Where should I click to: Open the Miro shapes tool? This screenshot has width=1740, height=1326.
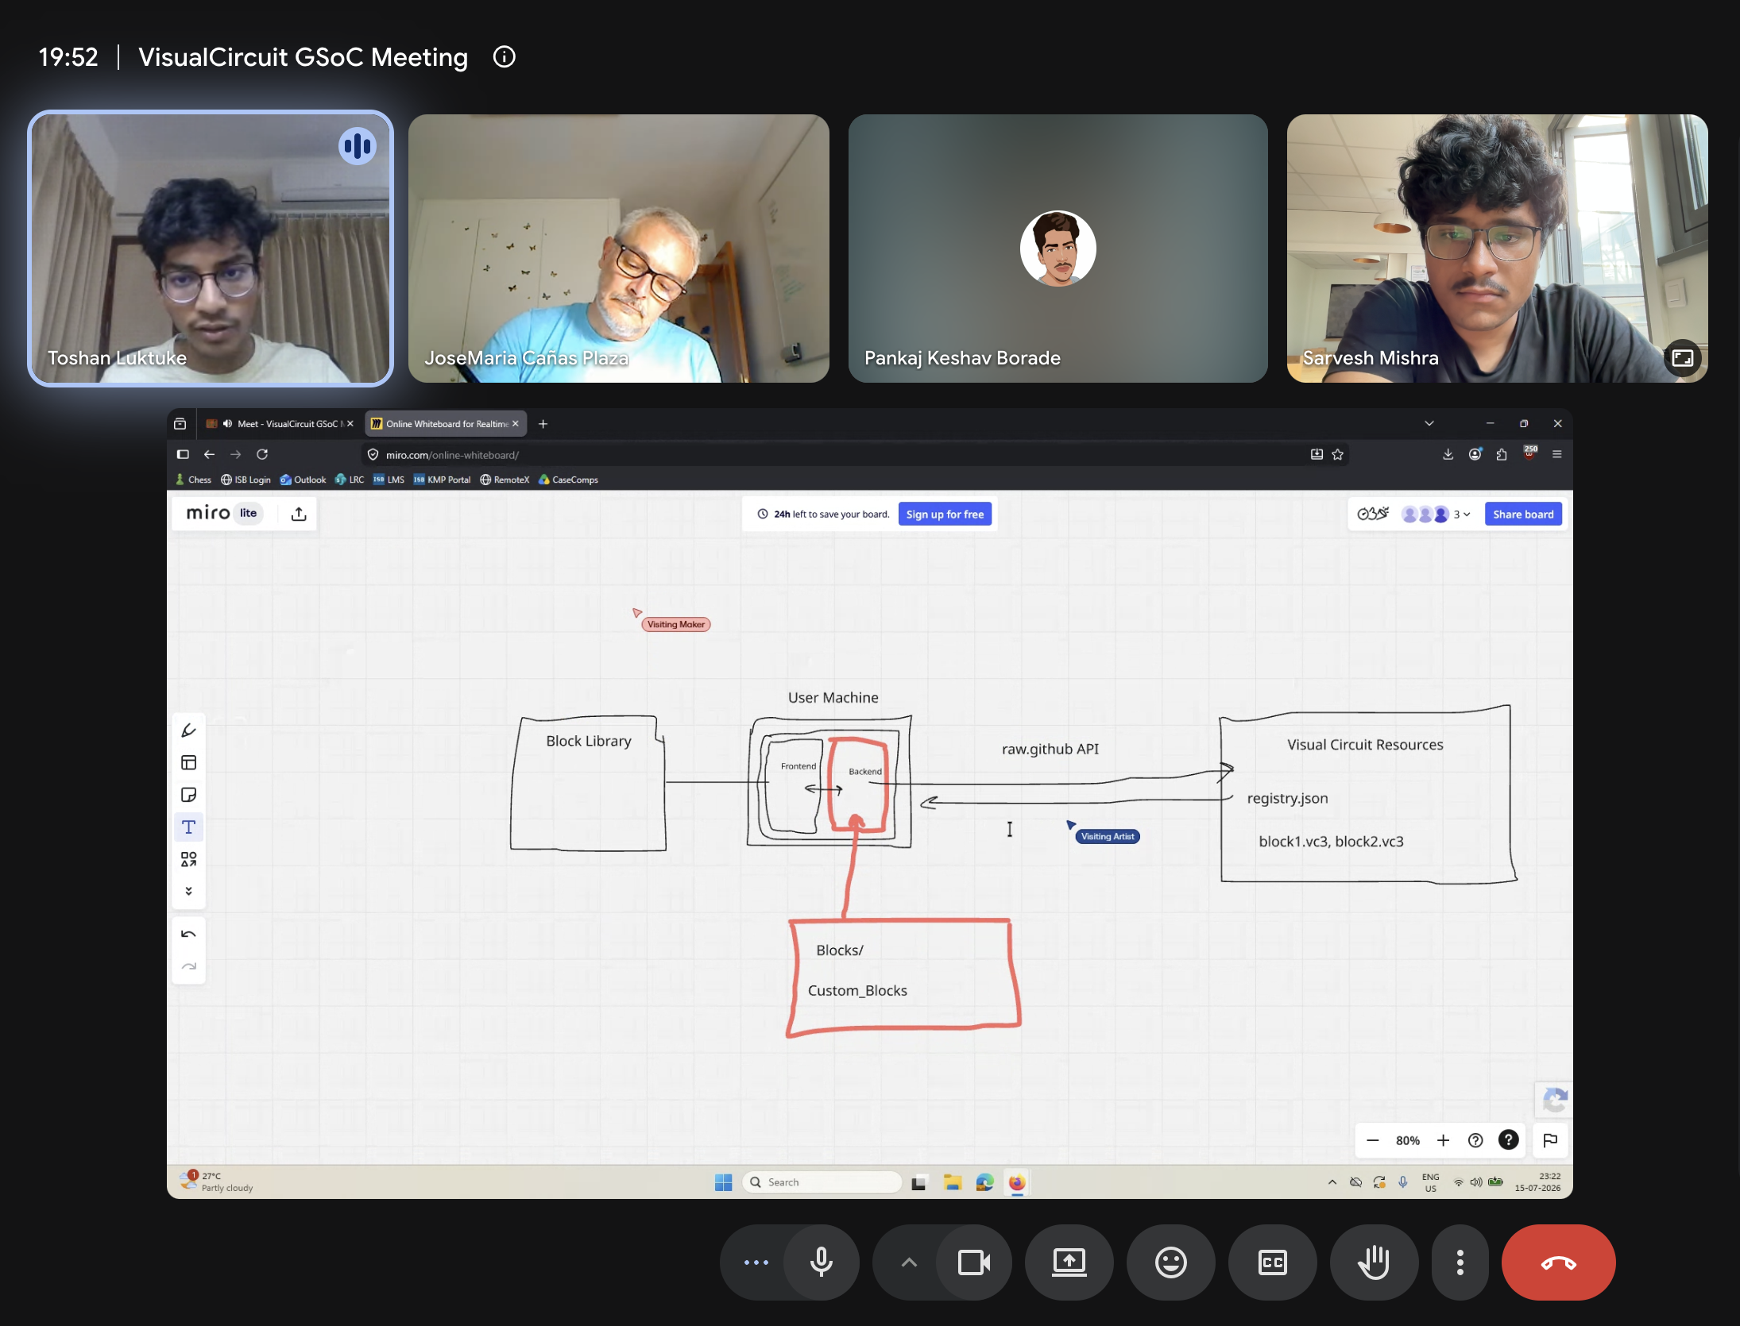click(188, 860)
